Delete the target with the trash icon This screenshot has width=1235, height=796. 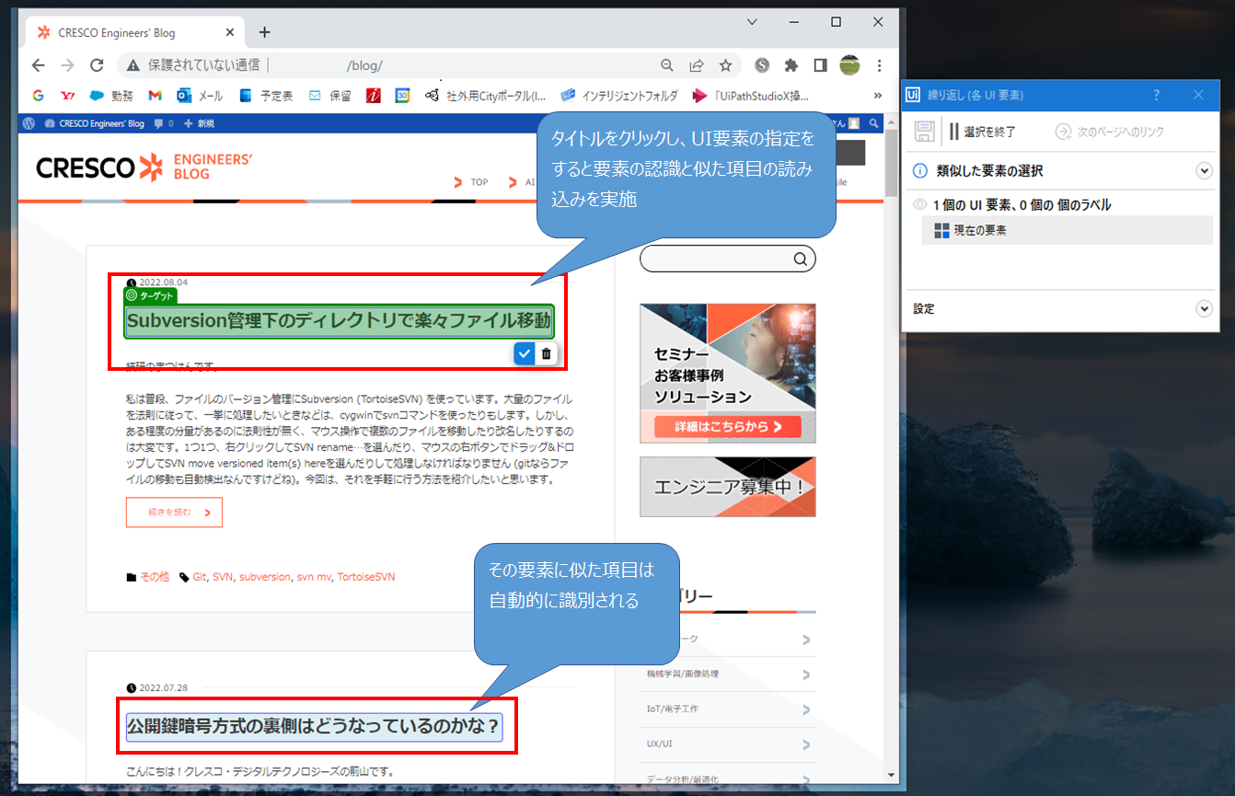pyautogui.click(x=546, y=353)
